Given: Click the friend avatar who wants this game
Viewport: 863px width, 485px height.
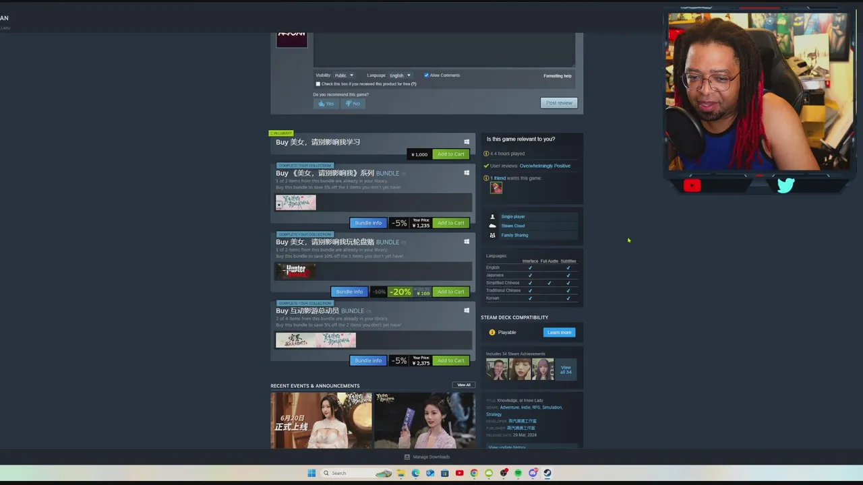Looking at the screenshot, I should [x=496, y=188].
